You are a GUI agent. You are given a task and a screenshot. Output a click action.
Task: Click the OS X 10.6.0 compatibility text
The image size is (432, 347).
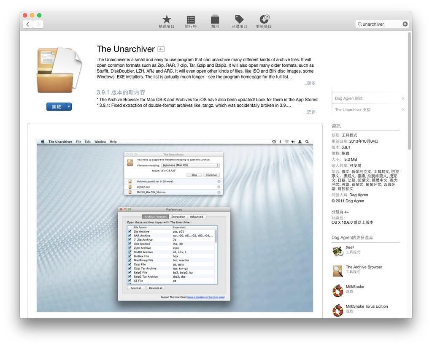click(x=352, y=222)
